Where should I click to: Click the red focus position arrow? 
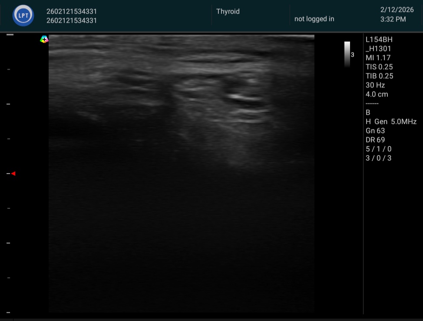[x=13, y=174]
